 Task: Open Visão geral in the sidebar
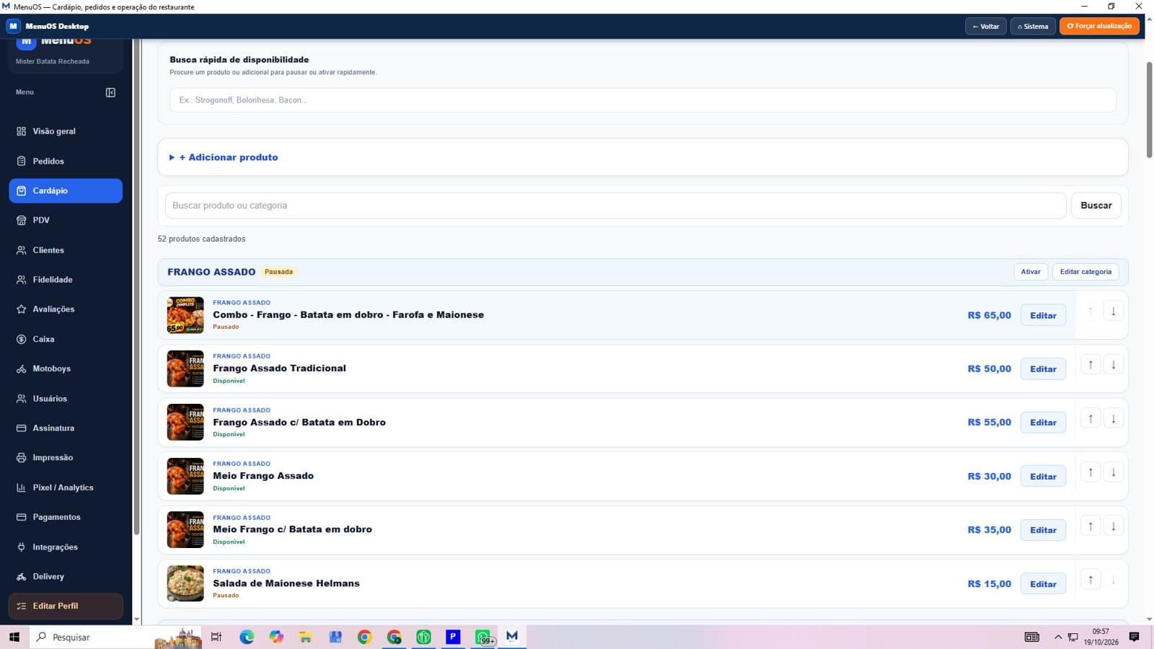(x=66, y=131)
